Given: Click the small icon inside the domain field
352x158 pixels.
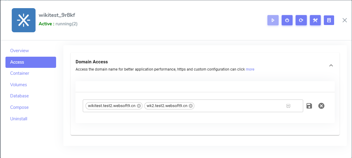Looking at the screenshot, I should tap(288, 106).
